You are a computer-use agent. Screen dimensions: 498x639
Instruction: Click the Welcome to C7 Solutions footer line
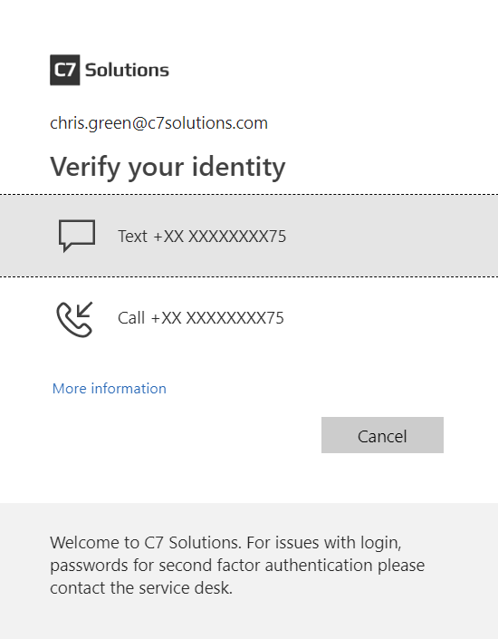click(225, 543)
